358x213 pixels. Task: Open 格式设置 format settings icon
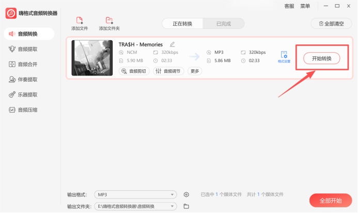pyautogui.click(x=284, y=57)
